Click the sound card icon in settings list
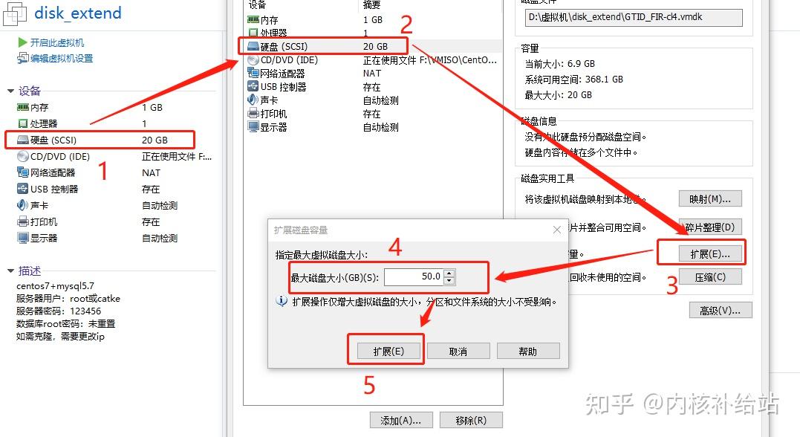 (253, 100)
